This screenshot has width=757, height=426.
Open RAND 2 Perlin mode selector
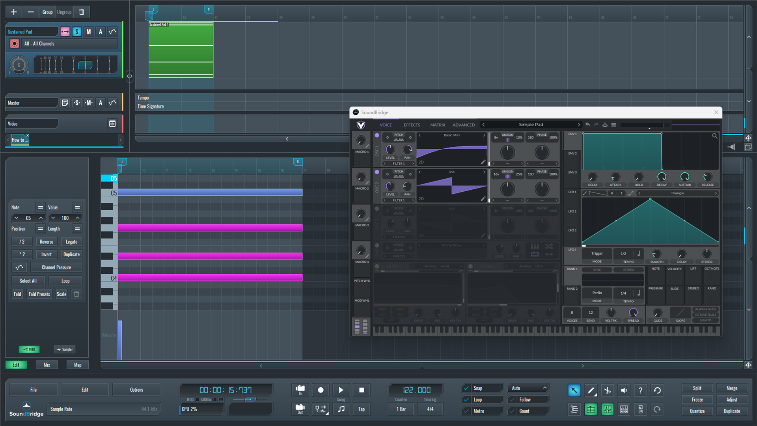[597, 293]
